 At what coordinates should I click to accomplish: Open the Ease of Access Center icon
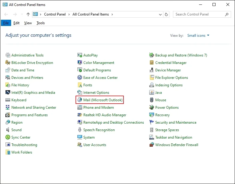coord(80,78)
